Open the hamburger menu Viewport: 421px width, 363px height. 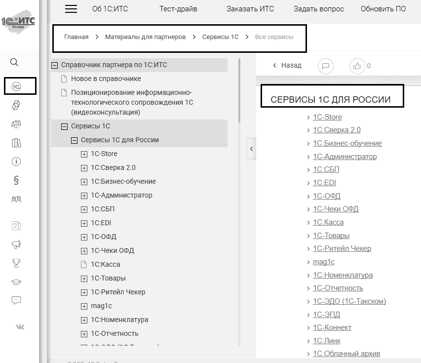(x=71, y=9)
